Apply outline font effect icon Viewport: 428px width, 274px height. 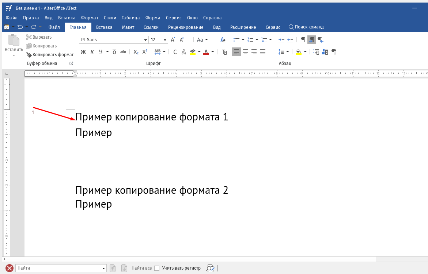pyautogui.click(x=184, y=52)
